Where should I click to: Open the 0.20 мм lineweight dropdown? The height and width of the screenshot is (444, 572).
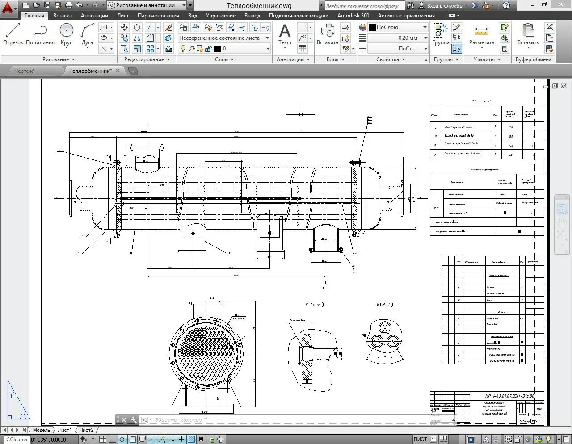398,38
